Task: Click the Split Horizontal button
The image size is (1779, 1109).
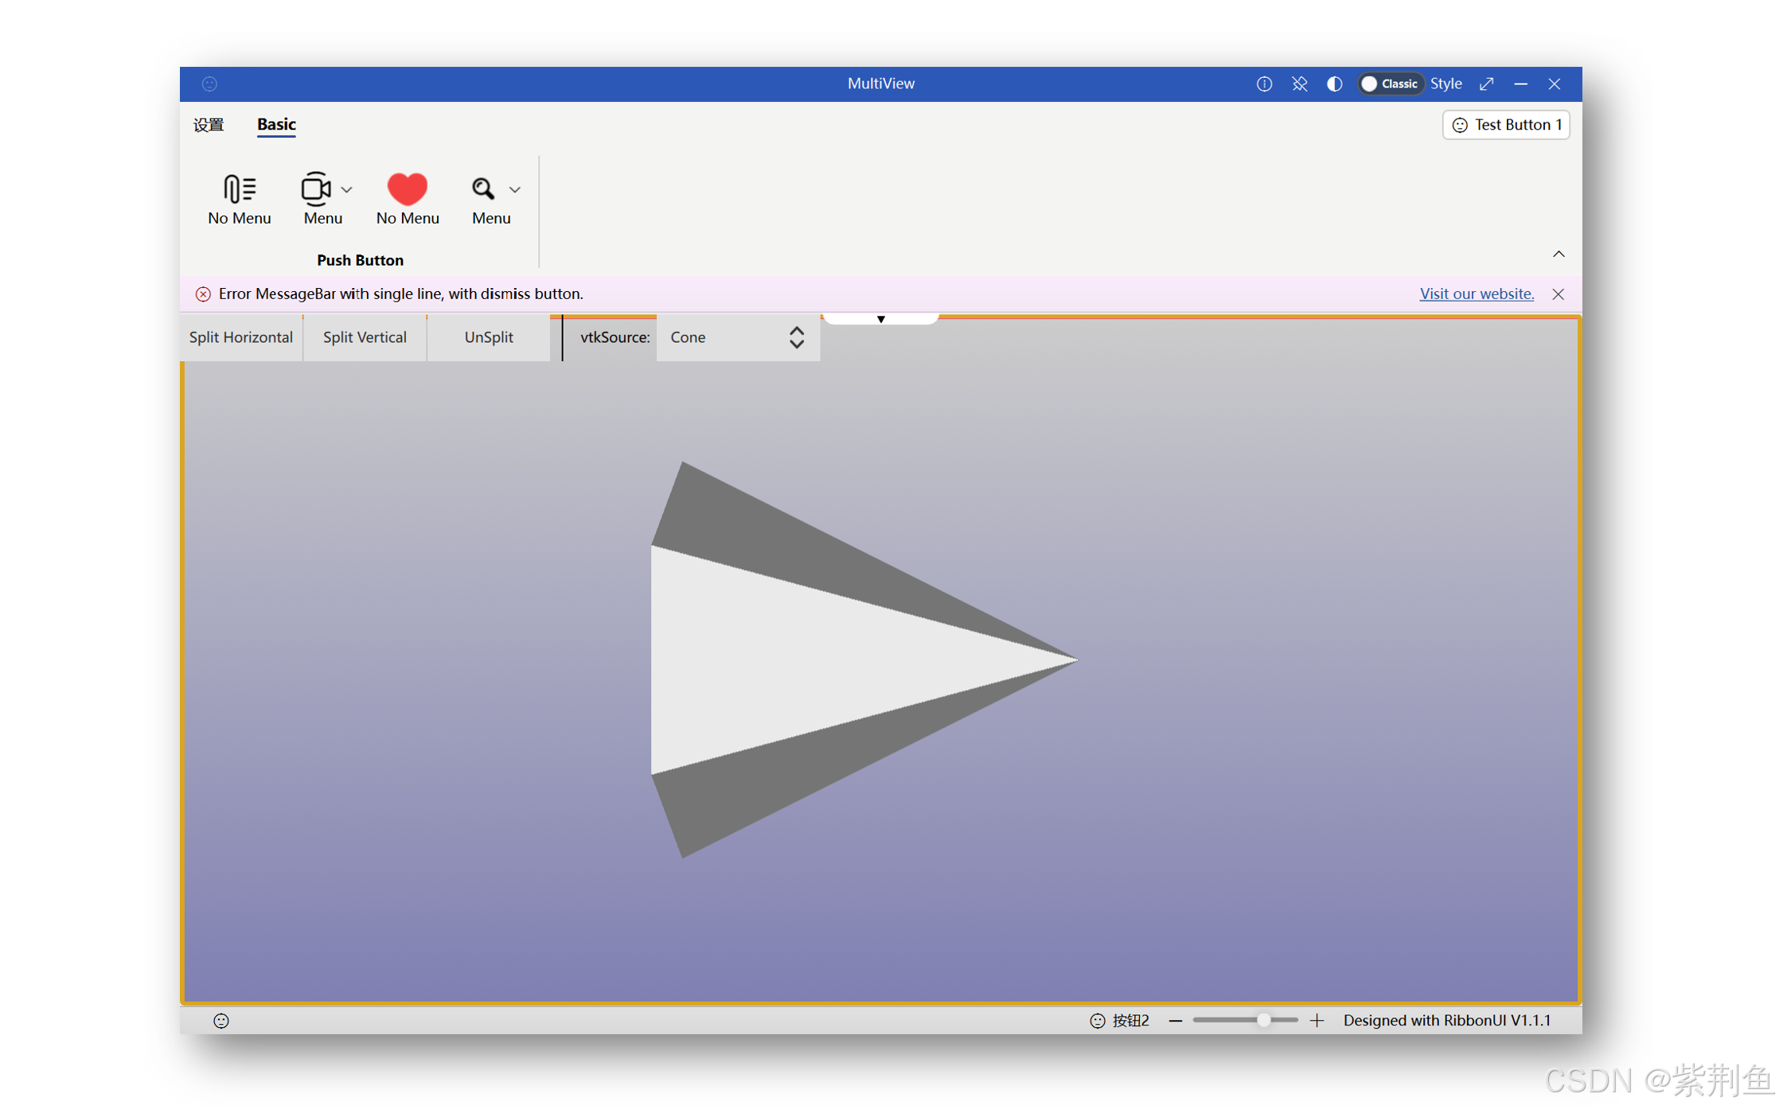Action: tap(240, 337)
